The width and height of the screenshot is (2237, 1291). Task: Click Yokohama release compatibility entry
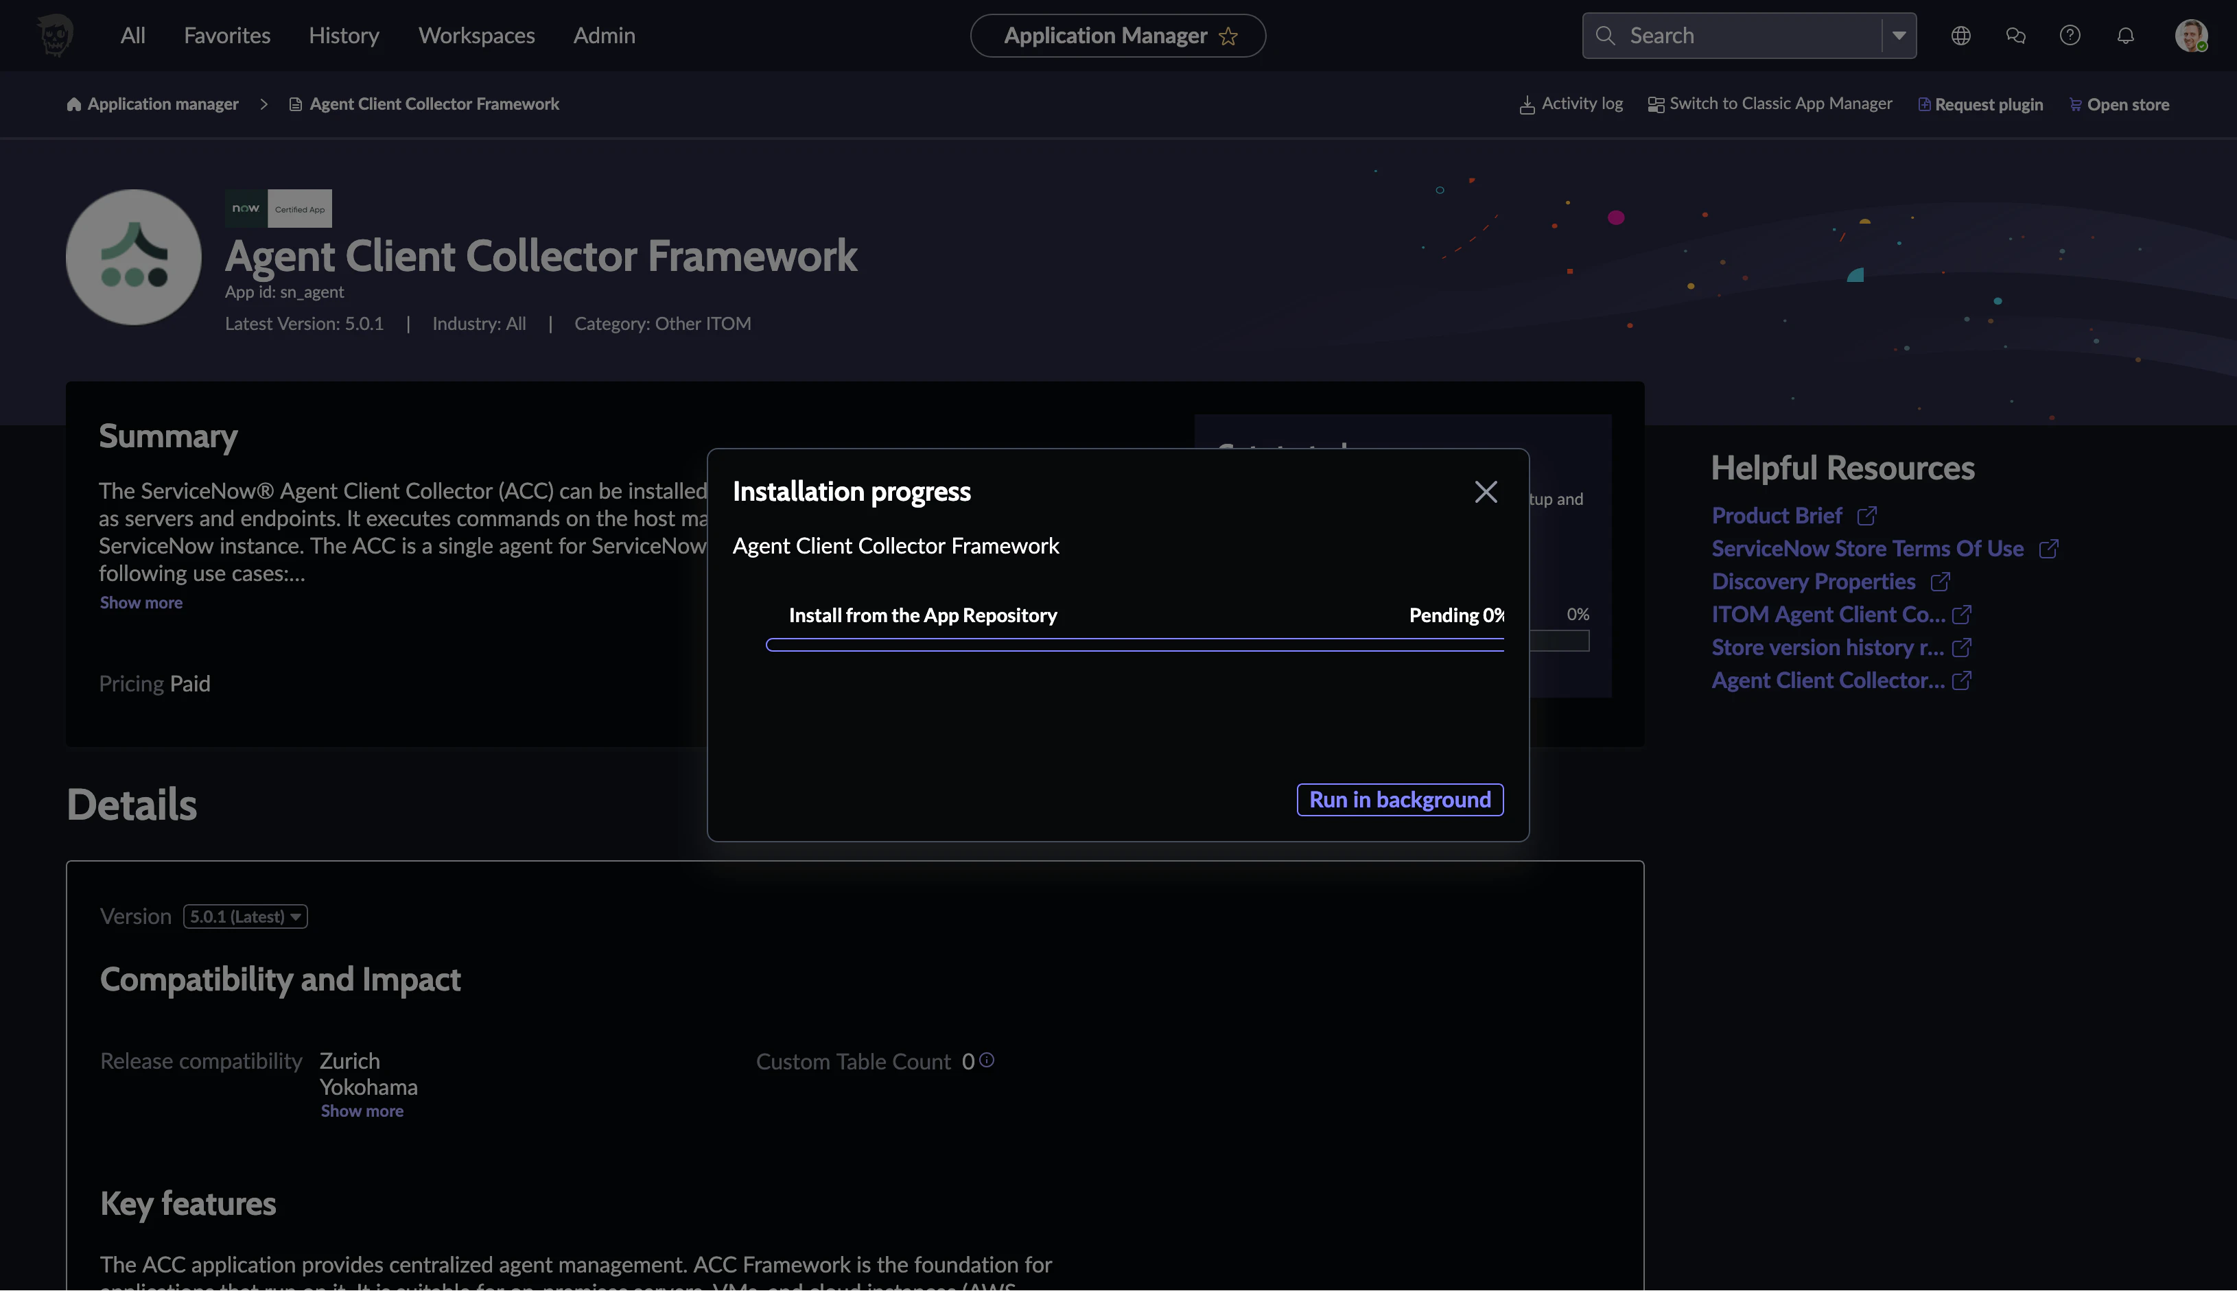[x=368, y=1087]
